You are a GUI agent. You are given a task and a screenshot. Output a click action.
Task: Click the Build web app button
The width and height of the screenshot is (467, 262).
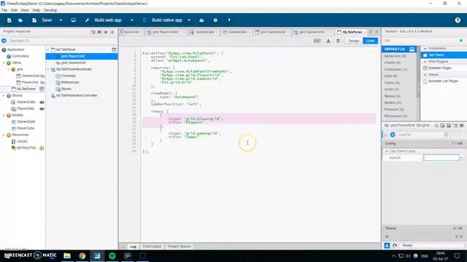click(108, 20)
